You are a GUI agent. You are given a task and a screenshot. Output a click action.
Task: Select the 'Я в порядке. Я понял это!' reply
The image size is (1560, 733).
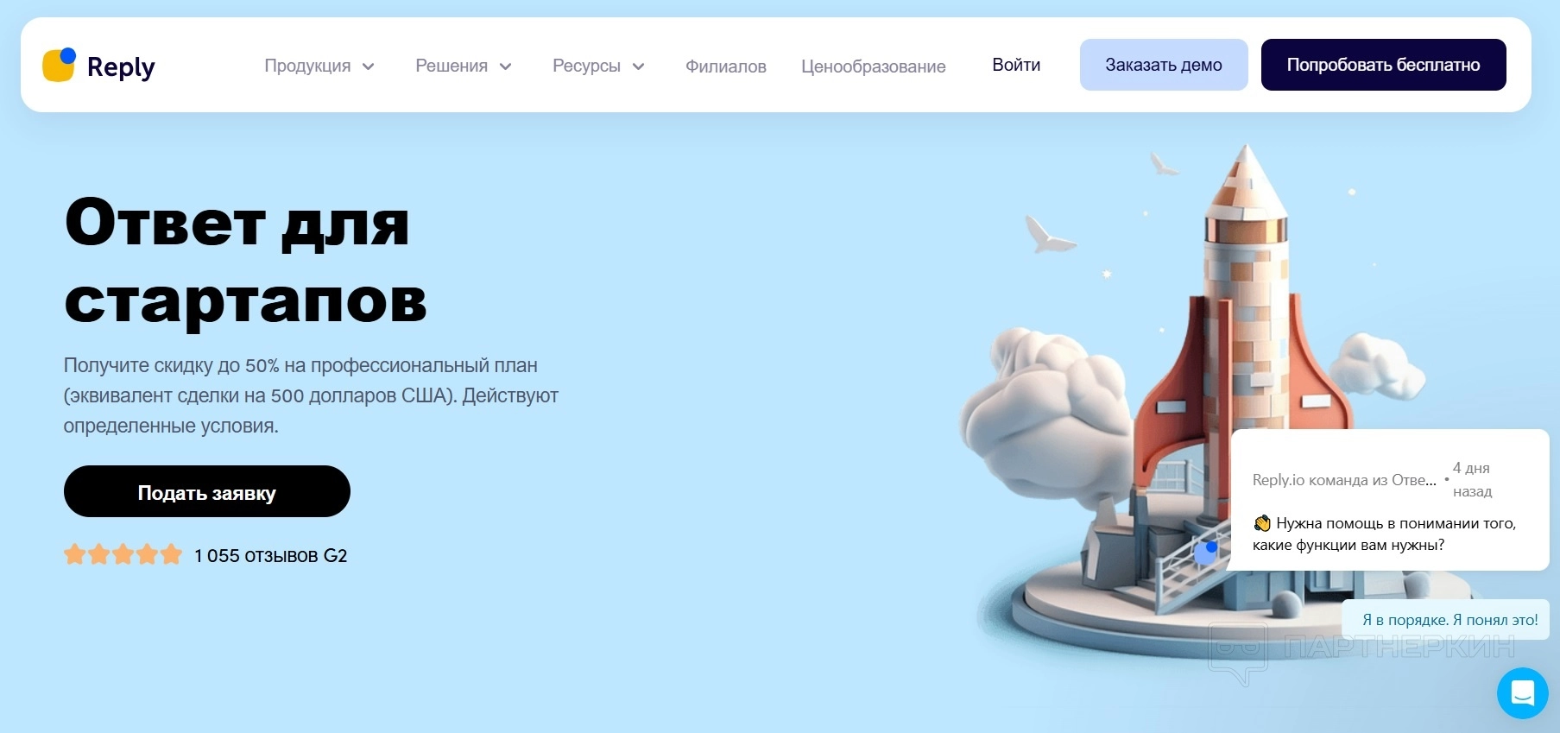tap(1449, 620)
